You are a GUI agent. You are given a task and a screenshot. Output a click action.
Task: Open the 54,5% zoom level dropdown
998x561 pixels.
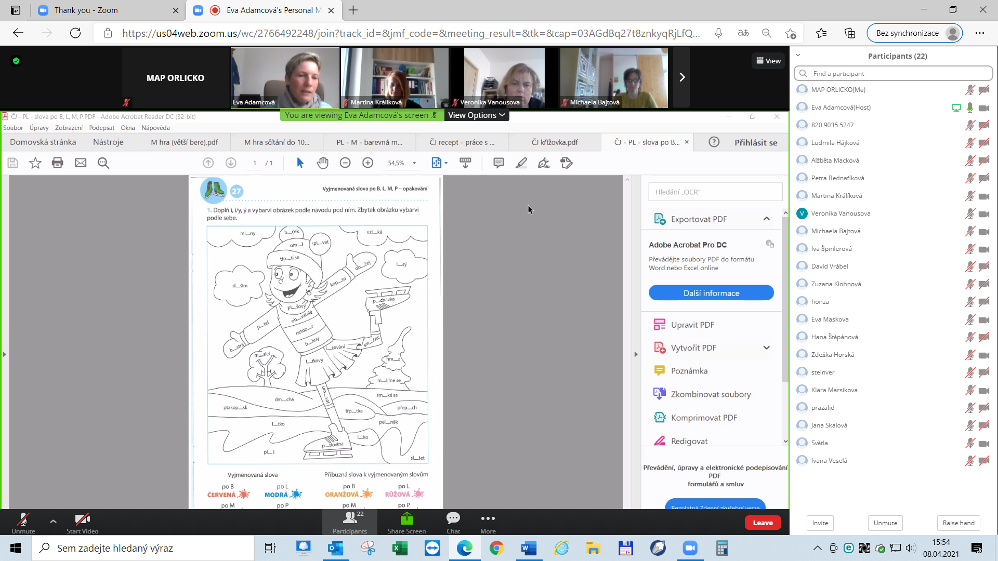(414, 163)
